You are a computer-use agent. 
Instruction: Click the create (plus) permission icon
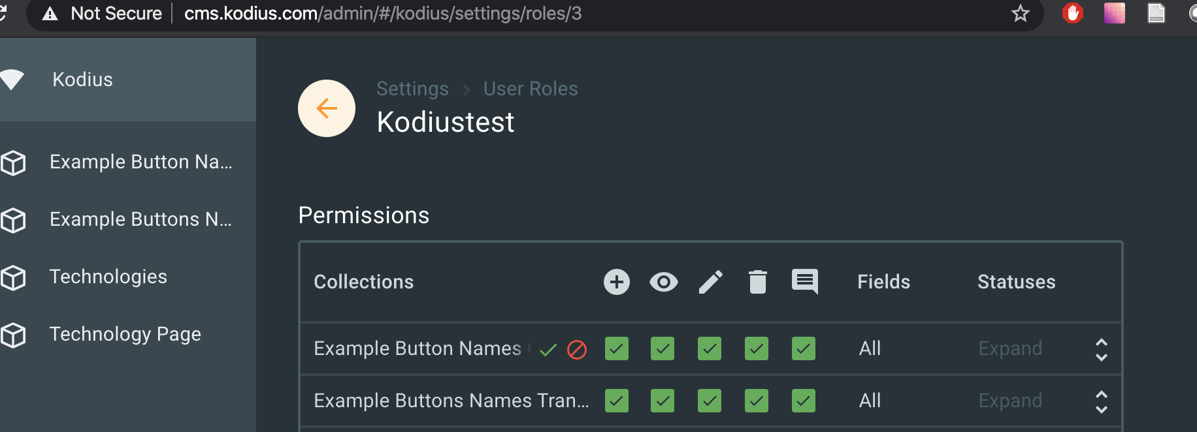[x=616, y=282]
